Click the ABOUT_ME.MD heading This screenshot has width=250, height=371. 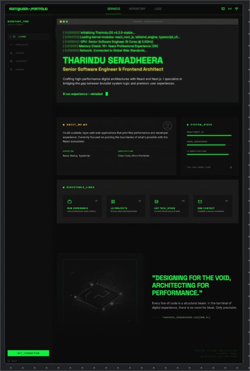pos(77,125)
